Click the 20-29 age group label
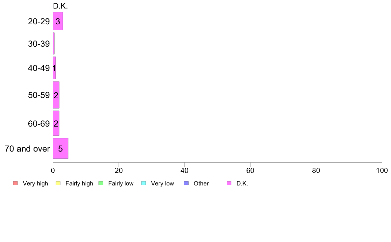The image size is (391, 242). pyautogui.click(x=39, y=21)
